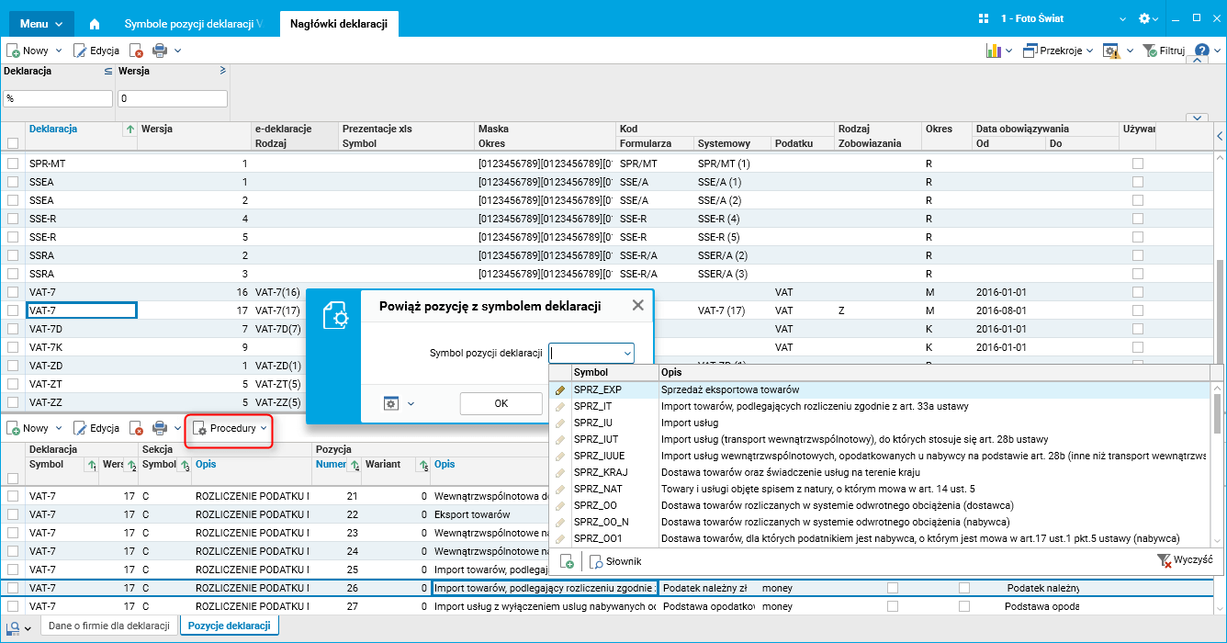Tick the checkbox for the SPR-MT row

[x=13, y=164]
